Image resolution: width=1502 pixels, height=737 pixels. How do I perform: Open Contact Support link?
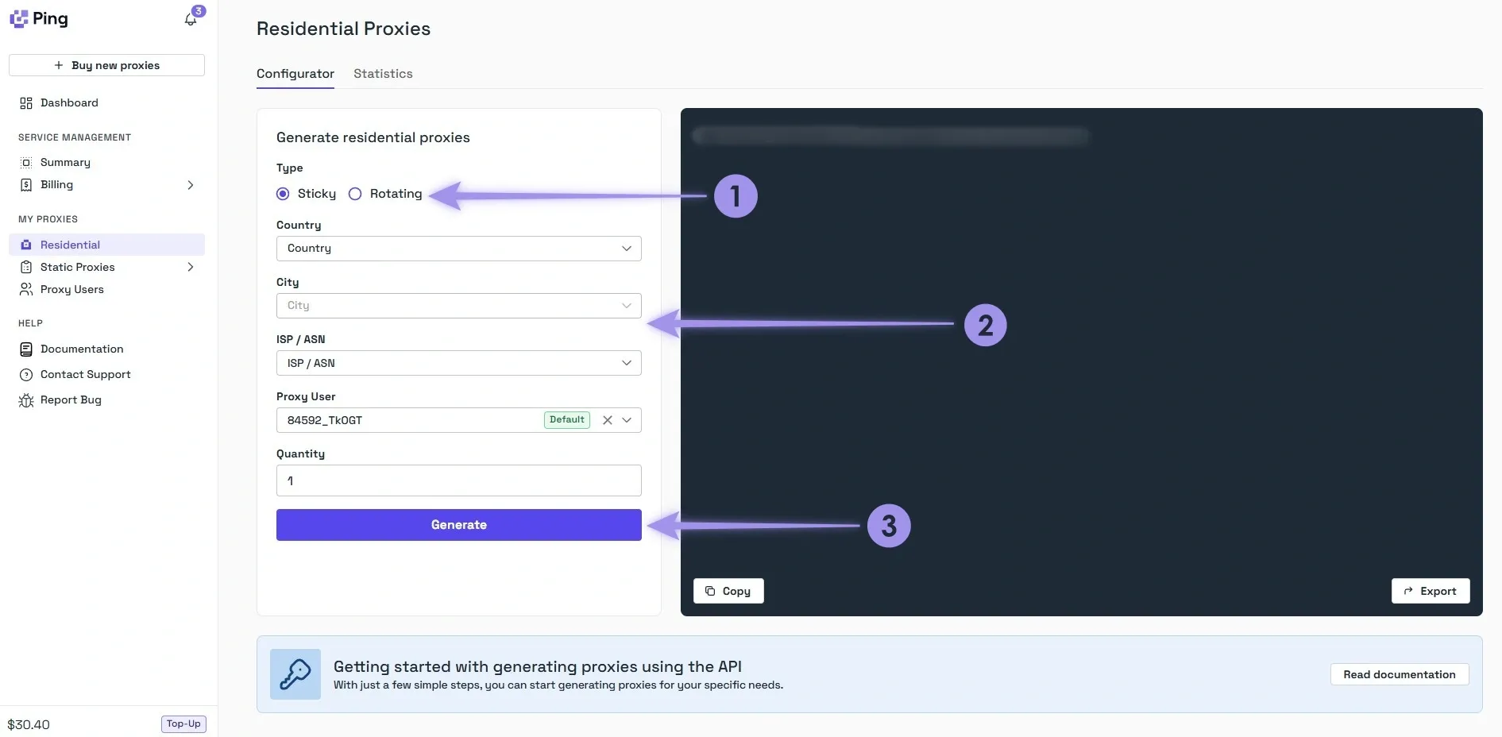click(86, 375)
